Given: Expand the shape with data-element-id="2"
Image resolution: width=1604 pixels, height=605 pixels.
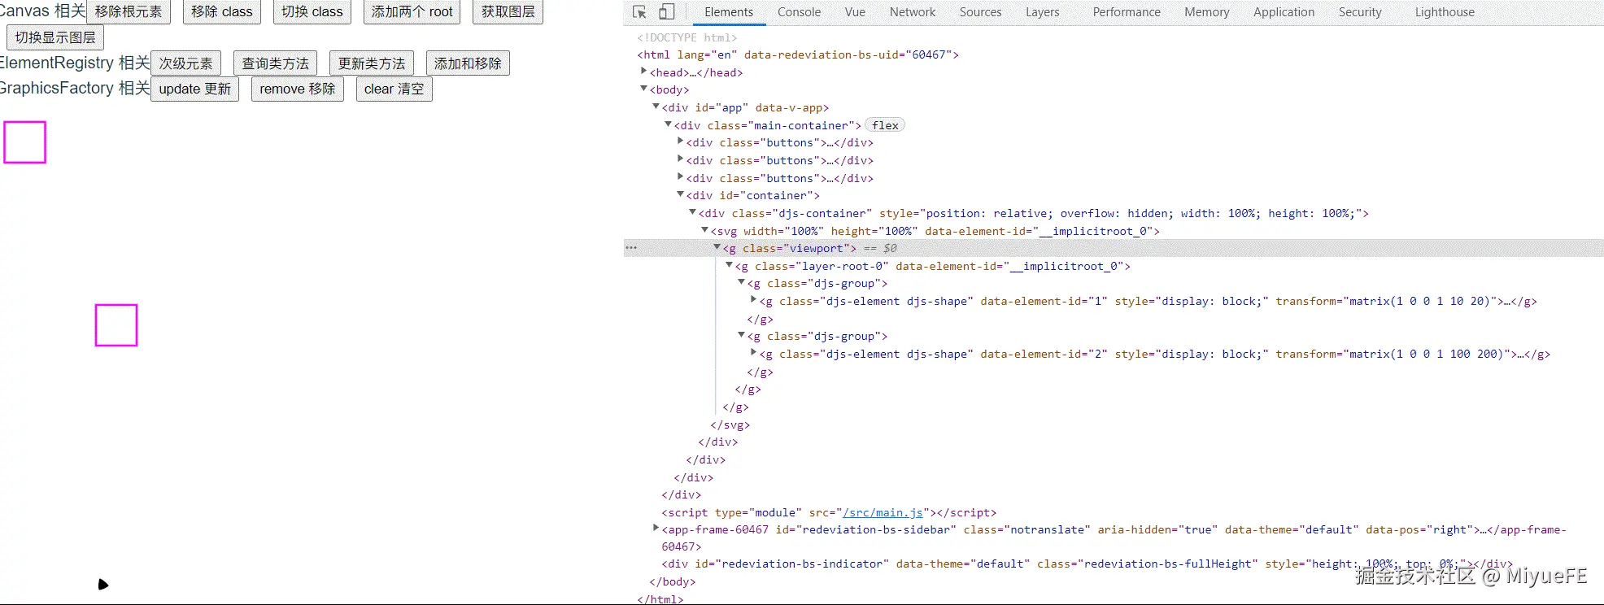Looking at the screenshot, I should (753, 353).
